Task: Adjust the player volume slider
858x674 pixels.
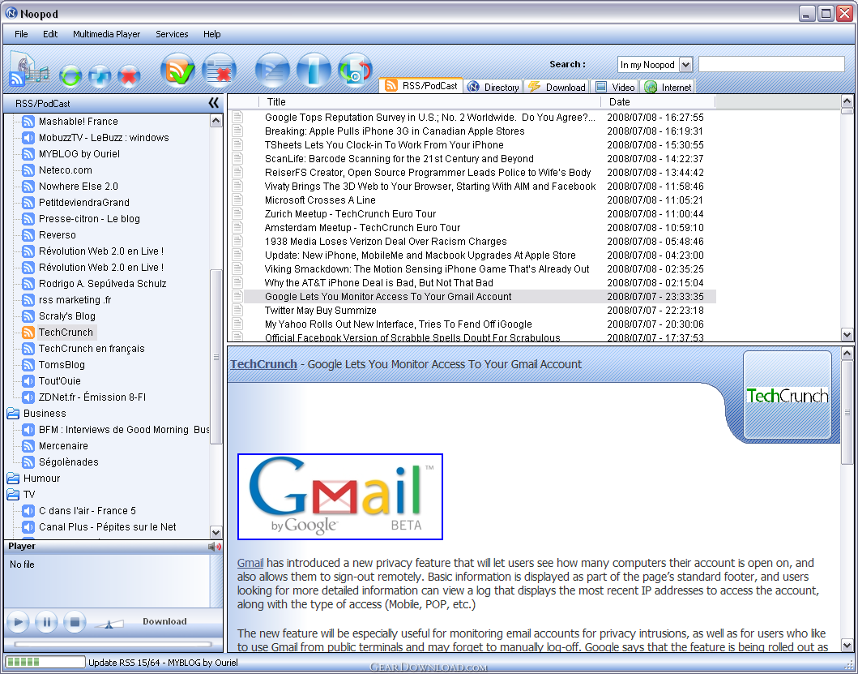Action: [x=109, y=623]
